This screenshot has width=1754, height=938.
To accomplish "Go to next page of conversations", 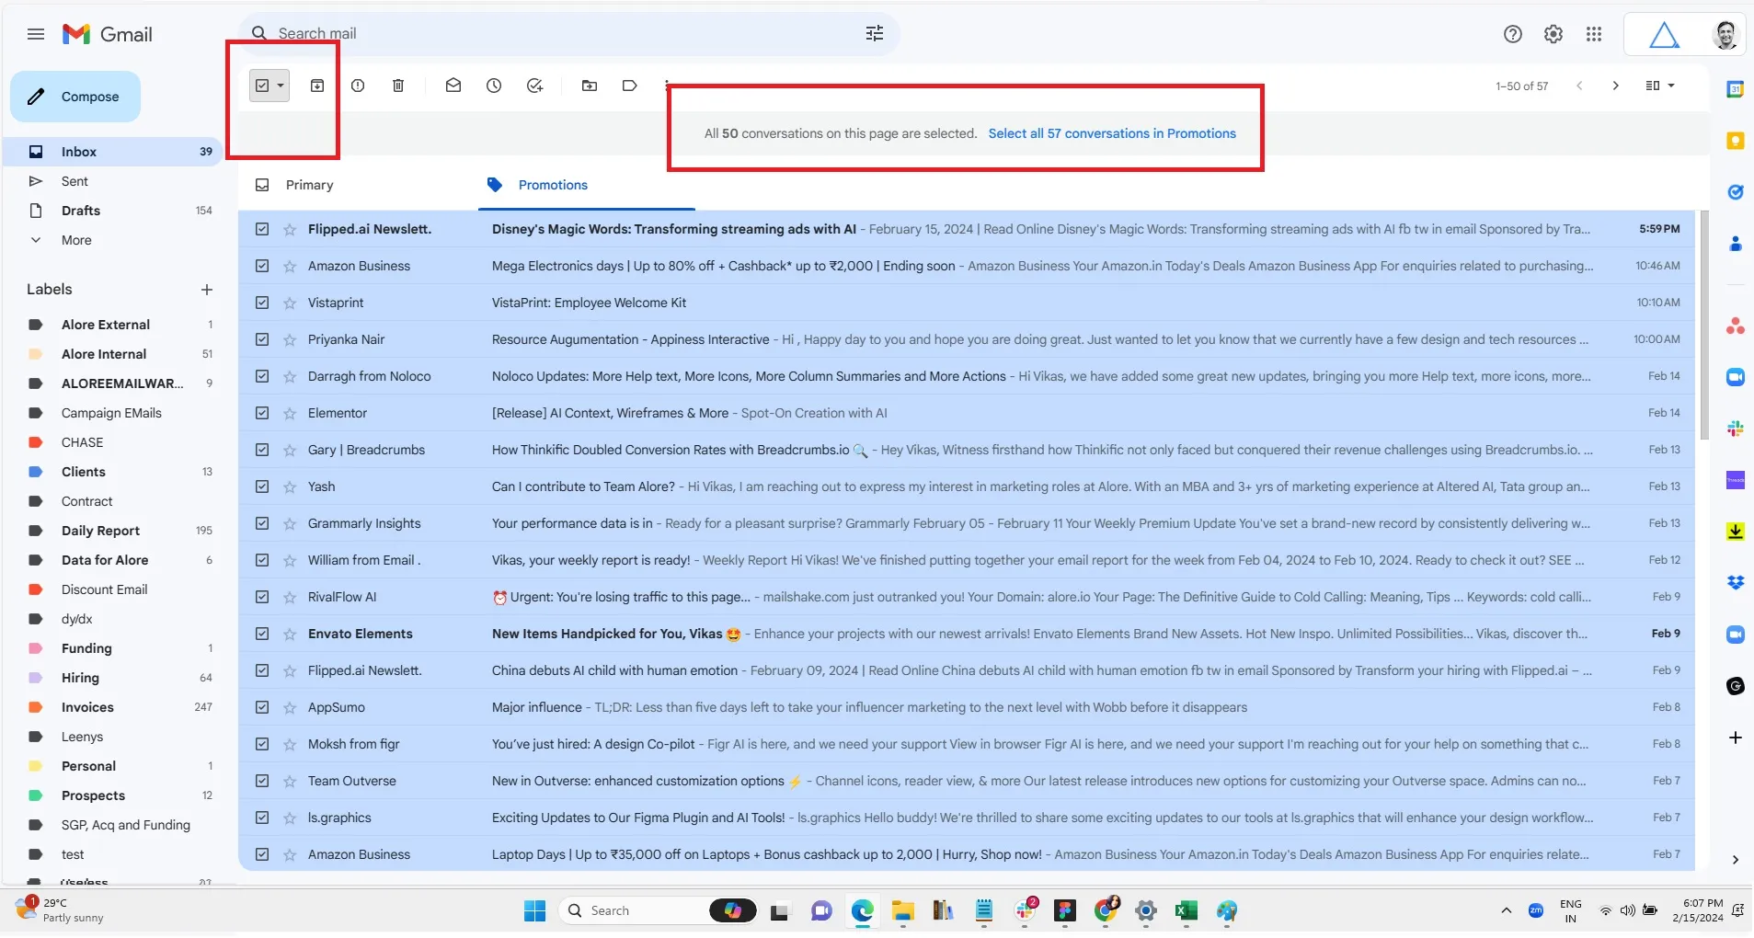I will [x=1616, y=86].
